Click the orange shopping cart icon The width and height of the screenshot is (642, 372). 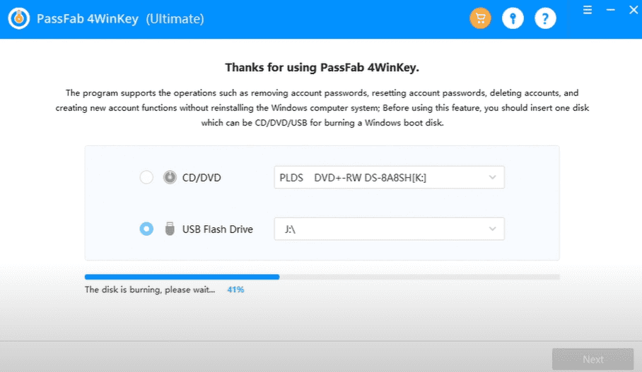pyautogui.click(x=480, y=19)
